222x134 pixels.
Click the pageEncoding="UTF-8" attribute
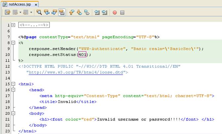coord(128,37)
